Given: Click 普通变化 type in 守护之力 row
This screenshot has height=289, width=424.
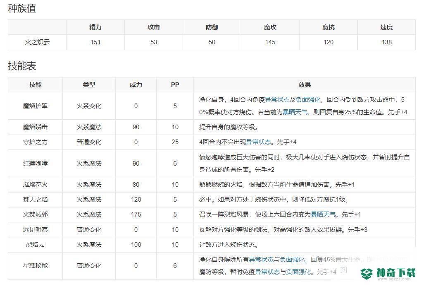Looking at the screenshot, I should [x=89, y=142].
